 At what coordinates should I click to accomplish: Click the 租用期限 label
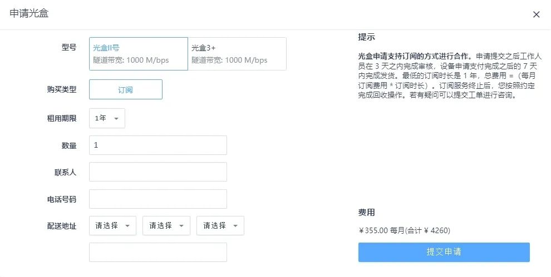(61, 118)
